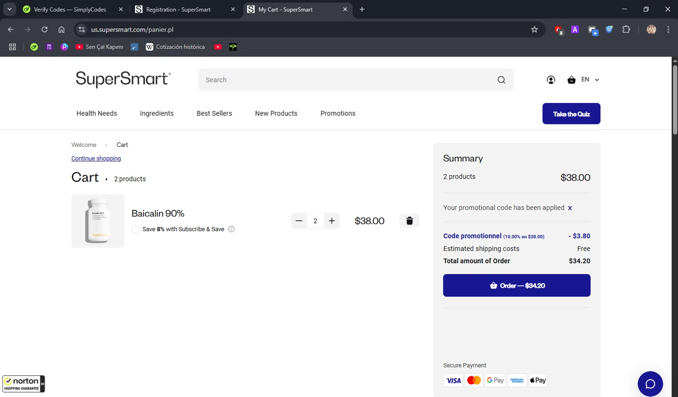Click SuperSmart logo
678x397 pixels.
123,79
